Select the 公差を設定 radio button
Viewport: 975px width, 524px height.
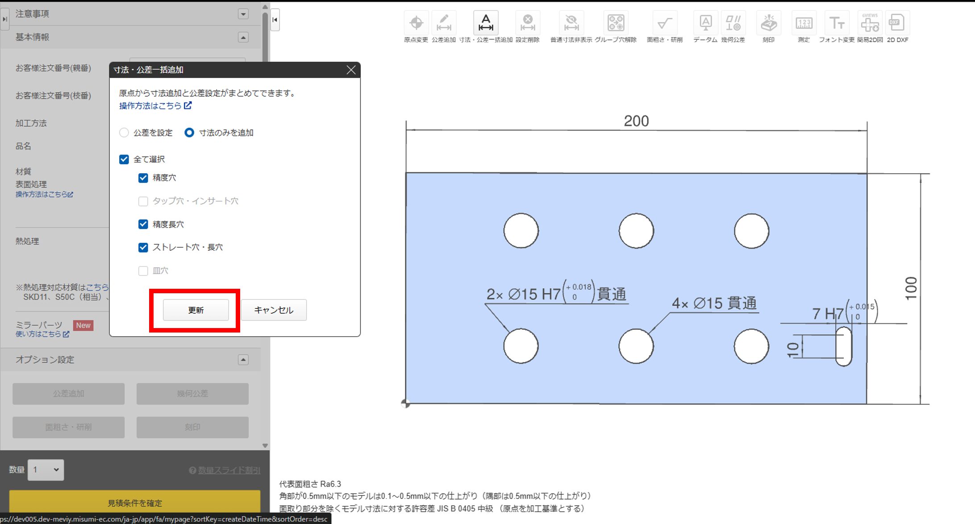pos(124,133)
